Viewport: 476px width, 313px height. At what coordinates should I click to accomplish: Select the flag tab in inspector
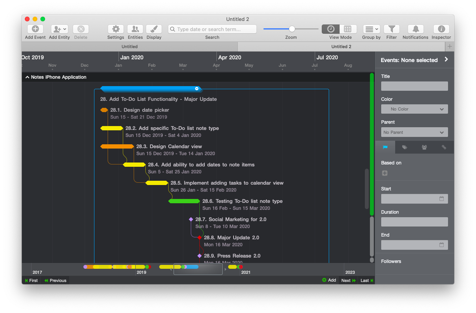click(x=385, y=147)
